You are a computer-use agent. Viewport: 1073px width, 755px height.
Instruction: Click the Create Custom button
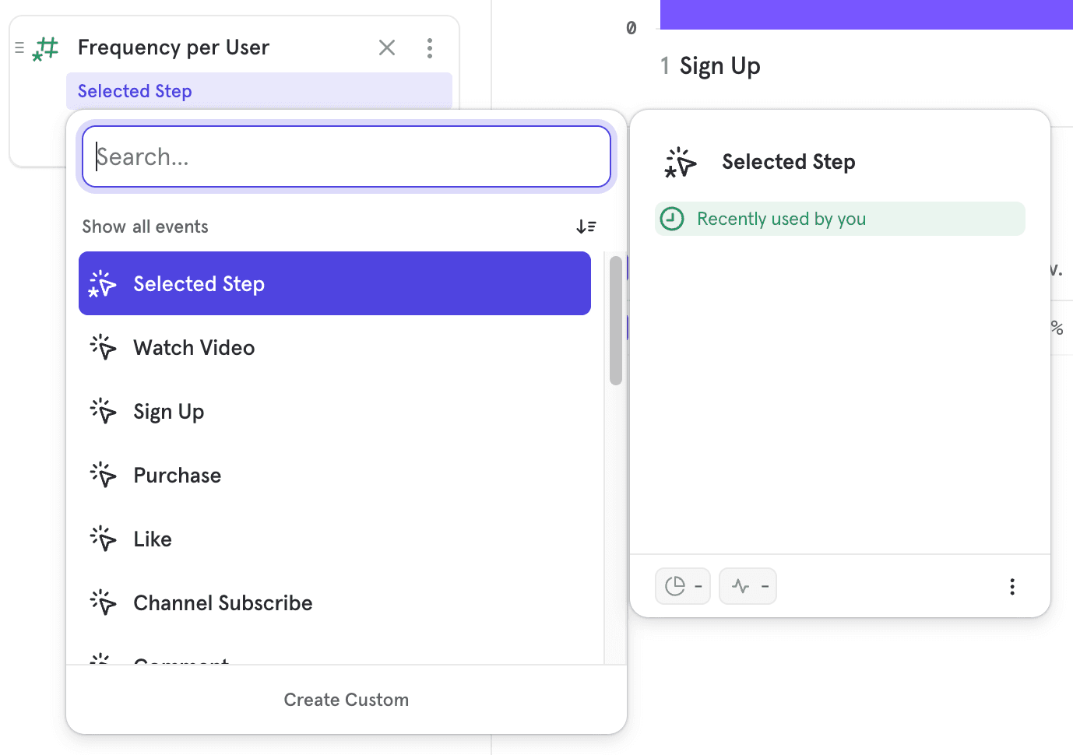click(x=346, y=699)
